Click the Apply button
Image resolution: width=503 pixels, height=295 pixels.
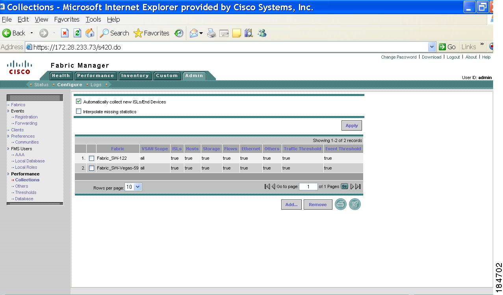[352, 125]
